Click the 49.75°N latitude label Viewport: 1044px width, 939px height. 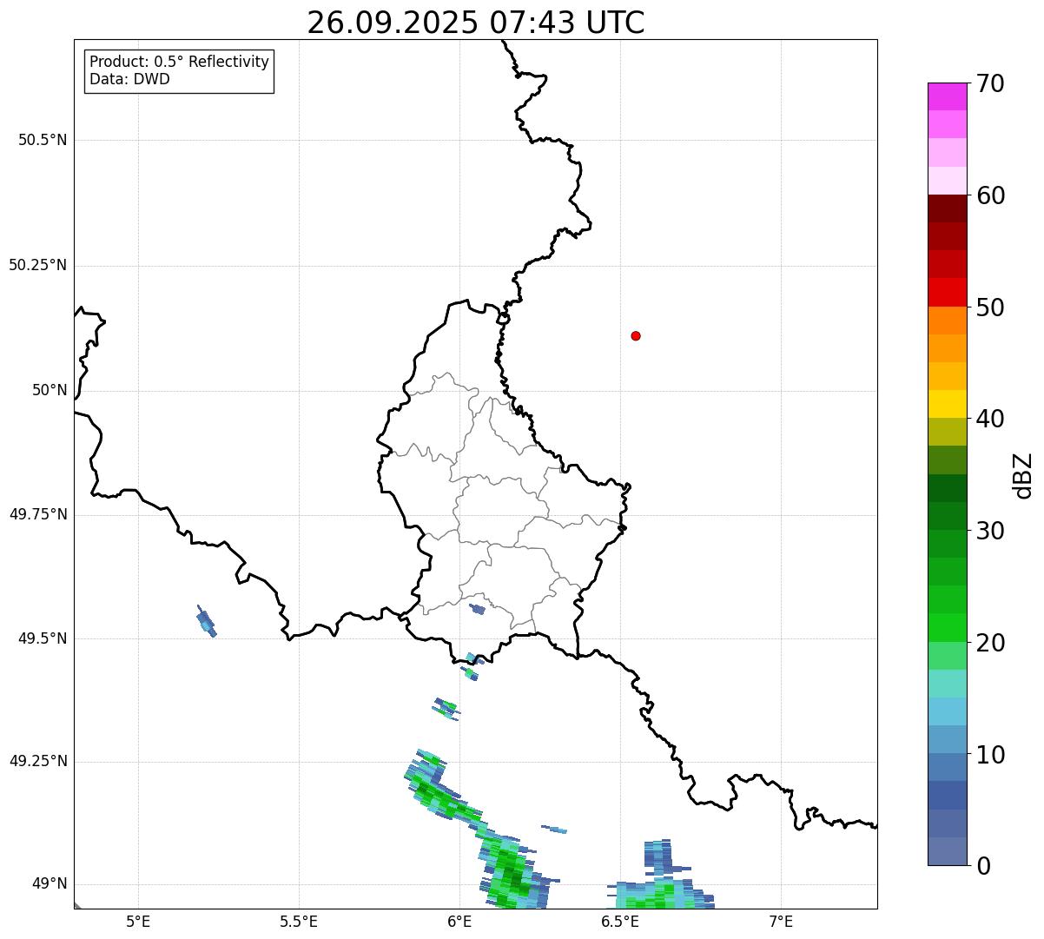tap(38, 514)
